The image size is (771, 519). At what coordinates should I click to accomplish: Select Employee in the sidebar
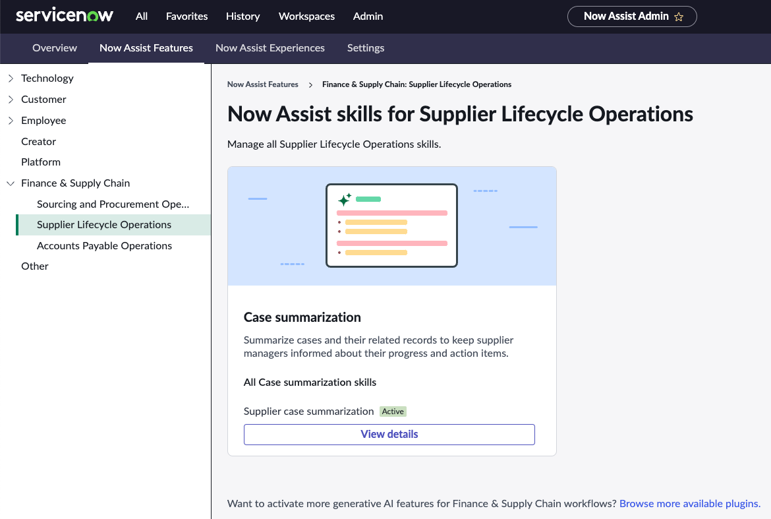43,121
